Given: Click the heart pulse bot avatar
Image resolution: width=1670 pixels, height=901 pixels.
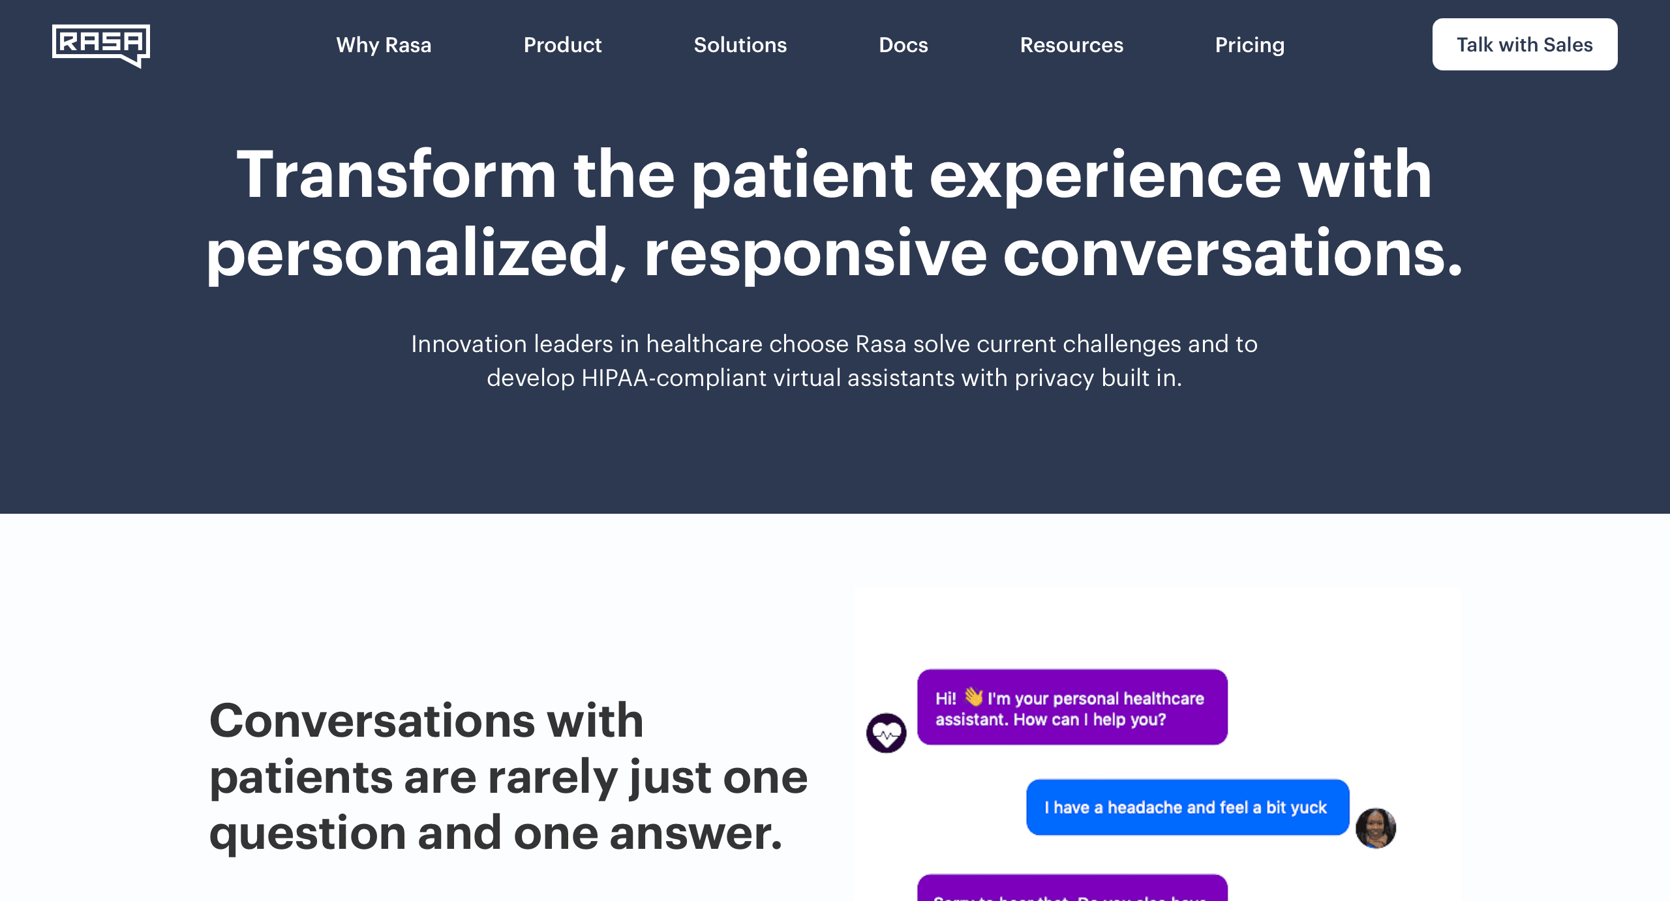Looking at the screenshot, I should (886, 733).
